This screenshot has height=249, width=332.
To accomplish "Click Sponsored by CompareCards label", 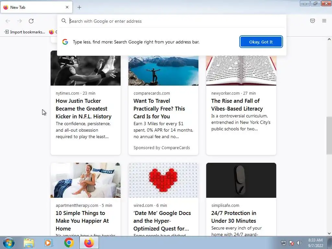I will 162,148.
